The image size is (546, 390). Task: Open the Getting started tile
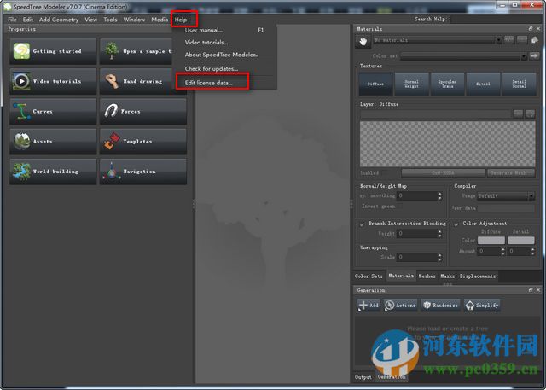pyautogui.click(x=53, y=51)
